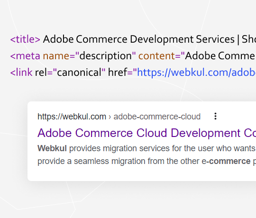The image size is (256, 218).
Task: Select the name attribute in the meta tag
Action: point(56,56)
